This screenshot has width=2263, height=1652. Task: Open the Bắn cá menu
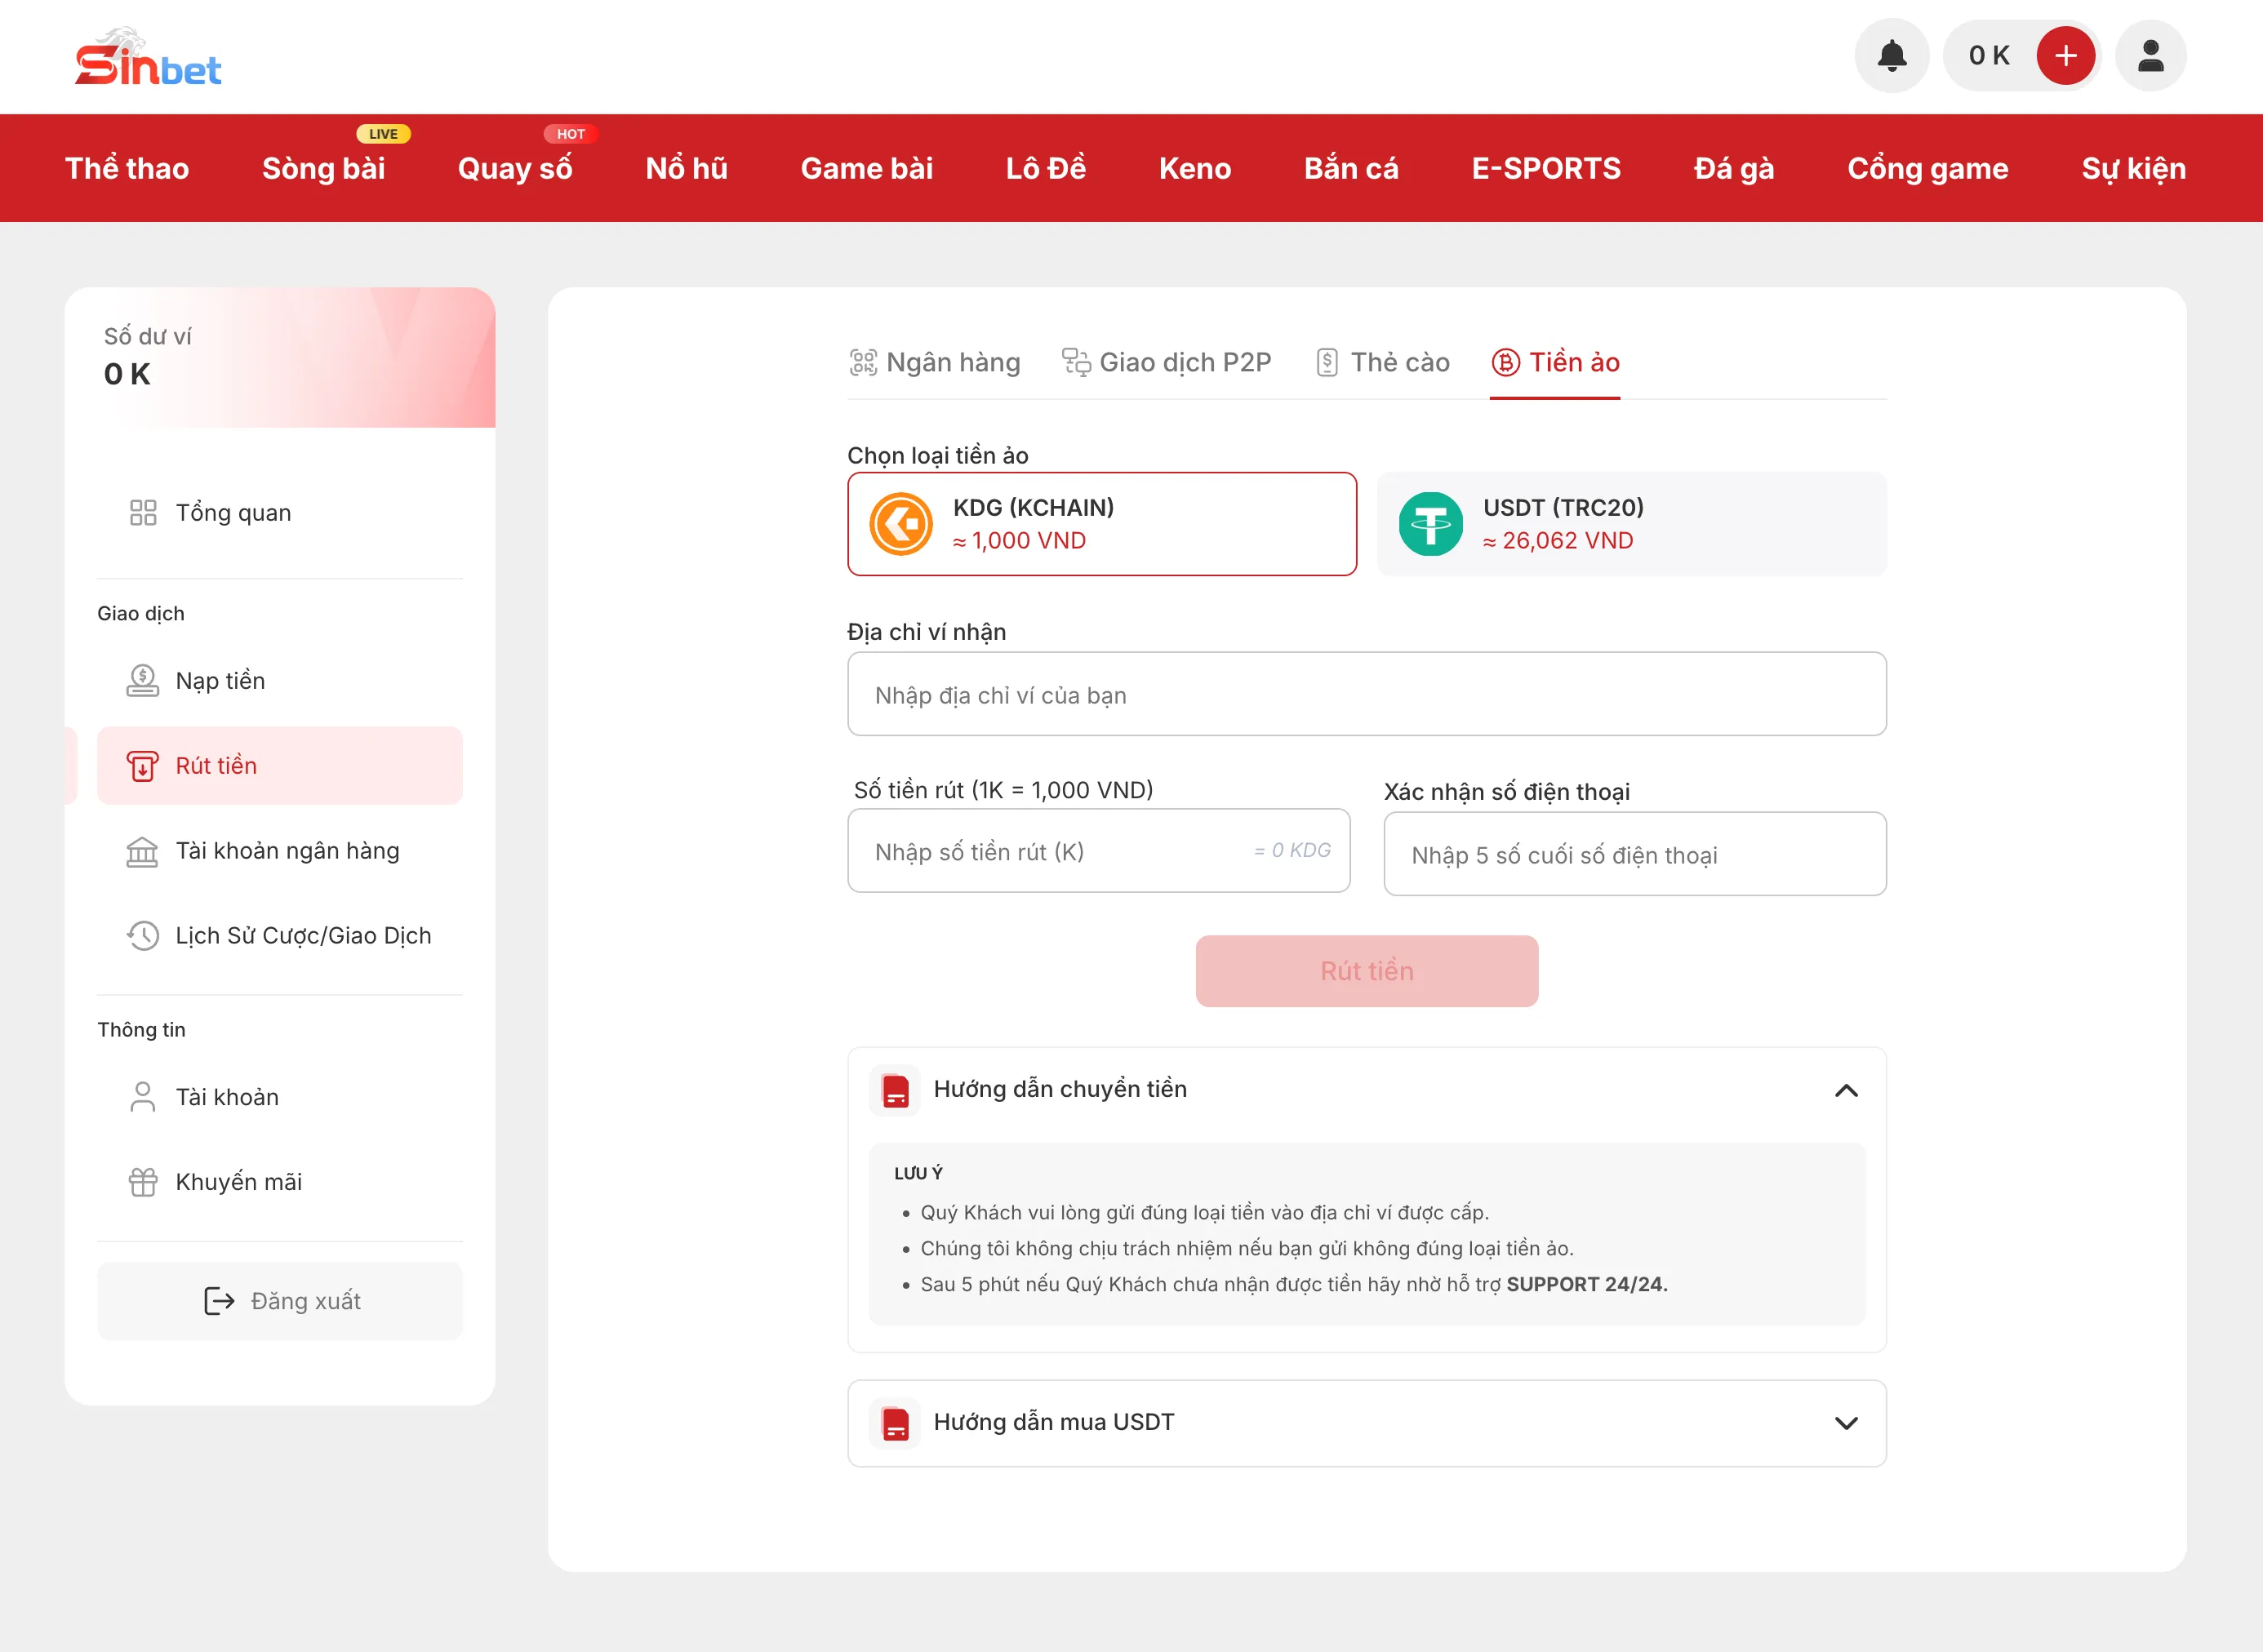[x=1351, y=168]
